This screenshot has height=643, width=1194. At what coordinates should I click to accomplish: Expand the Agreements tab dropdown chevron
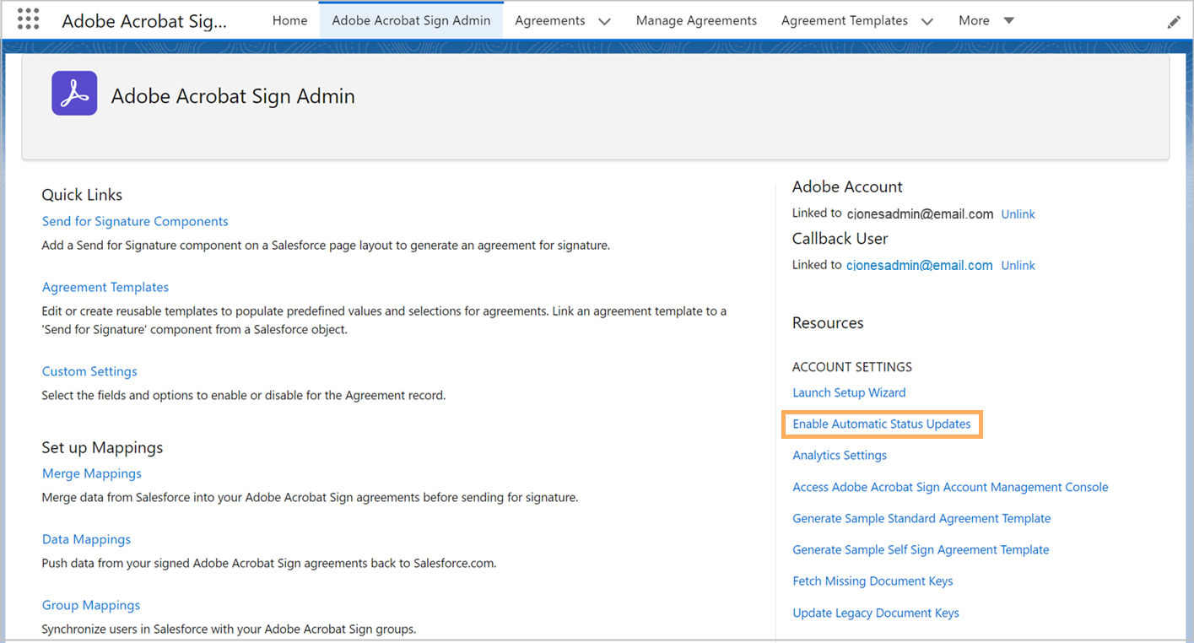pos(604,21)
